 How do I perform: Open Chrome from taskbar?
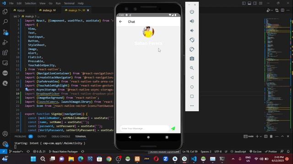click(109, 159)
